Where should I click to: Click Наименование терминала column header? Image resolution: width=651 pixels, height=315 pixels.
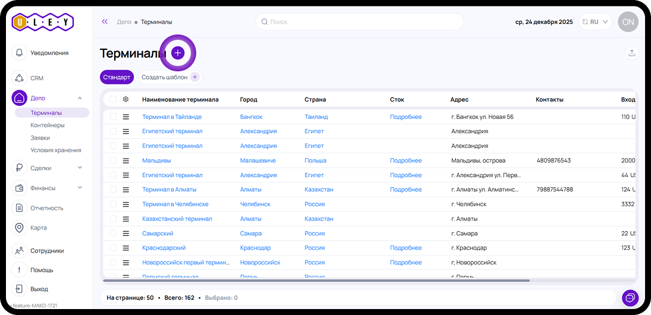(180, 100)
